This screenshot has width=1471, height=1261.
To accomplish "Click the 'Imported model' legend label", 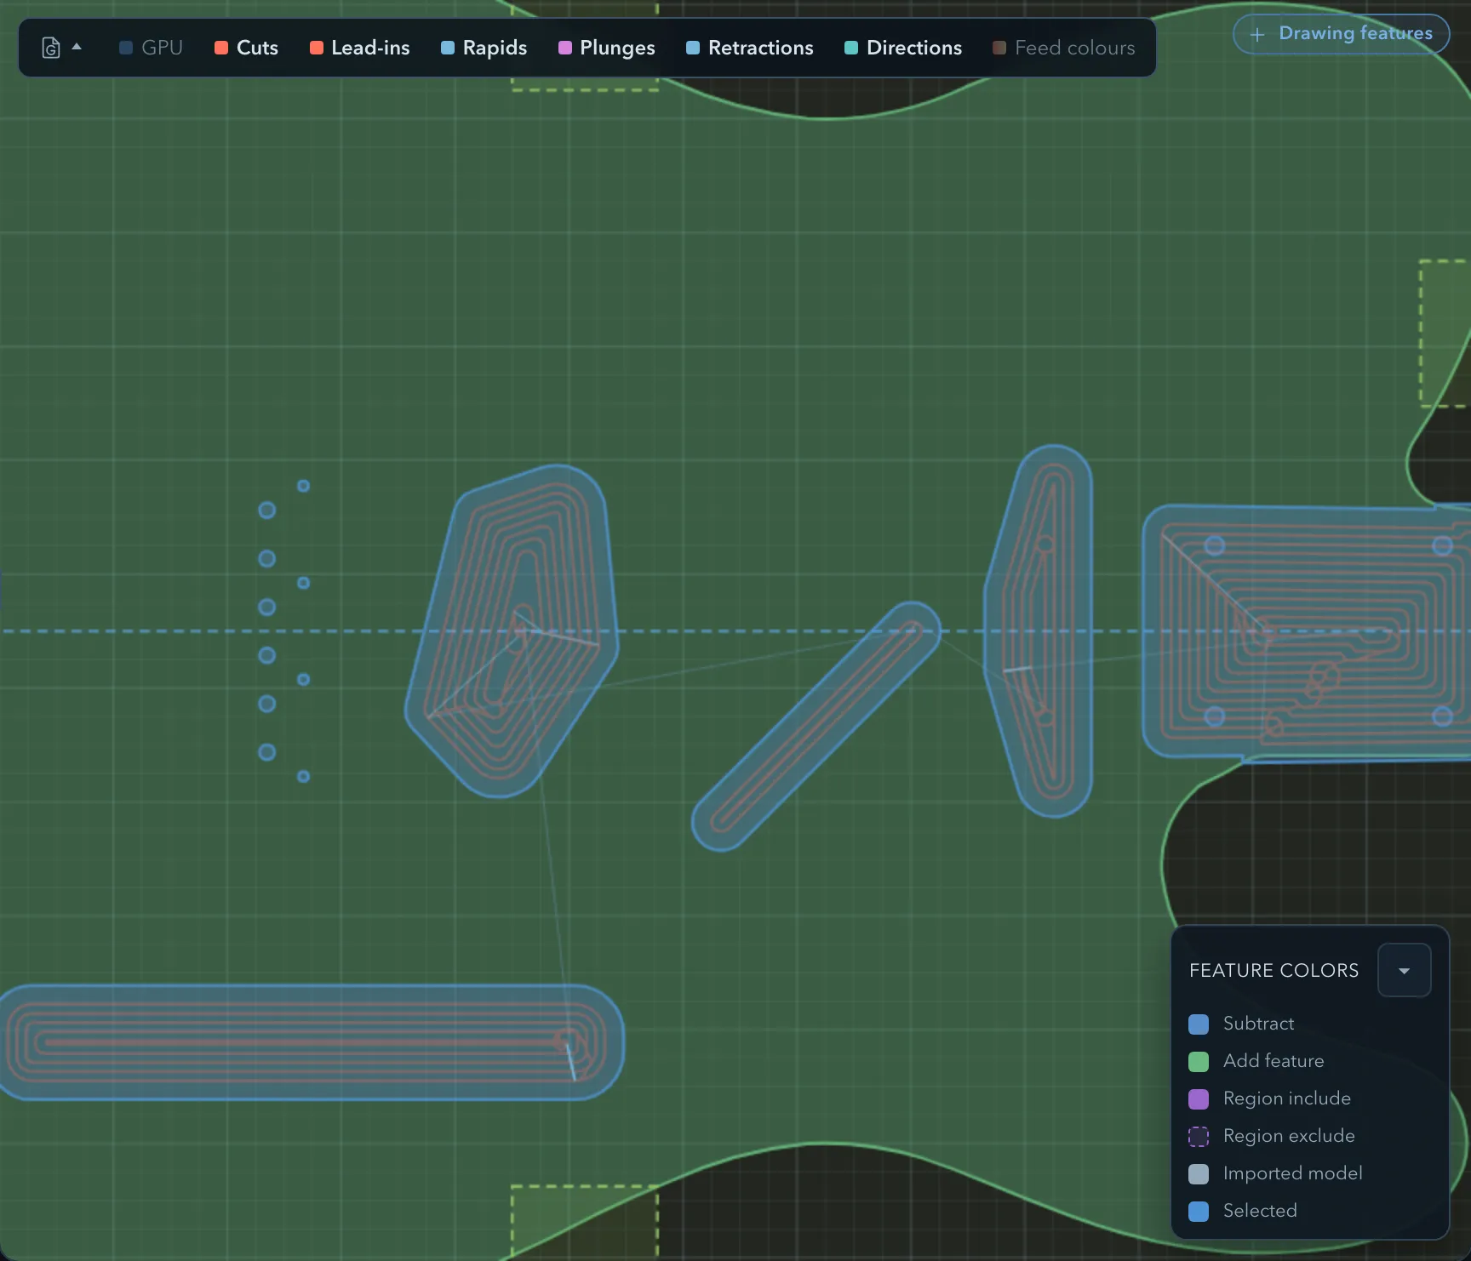I will click(1293, 1173).
